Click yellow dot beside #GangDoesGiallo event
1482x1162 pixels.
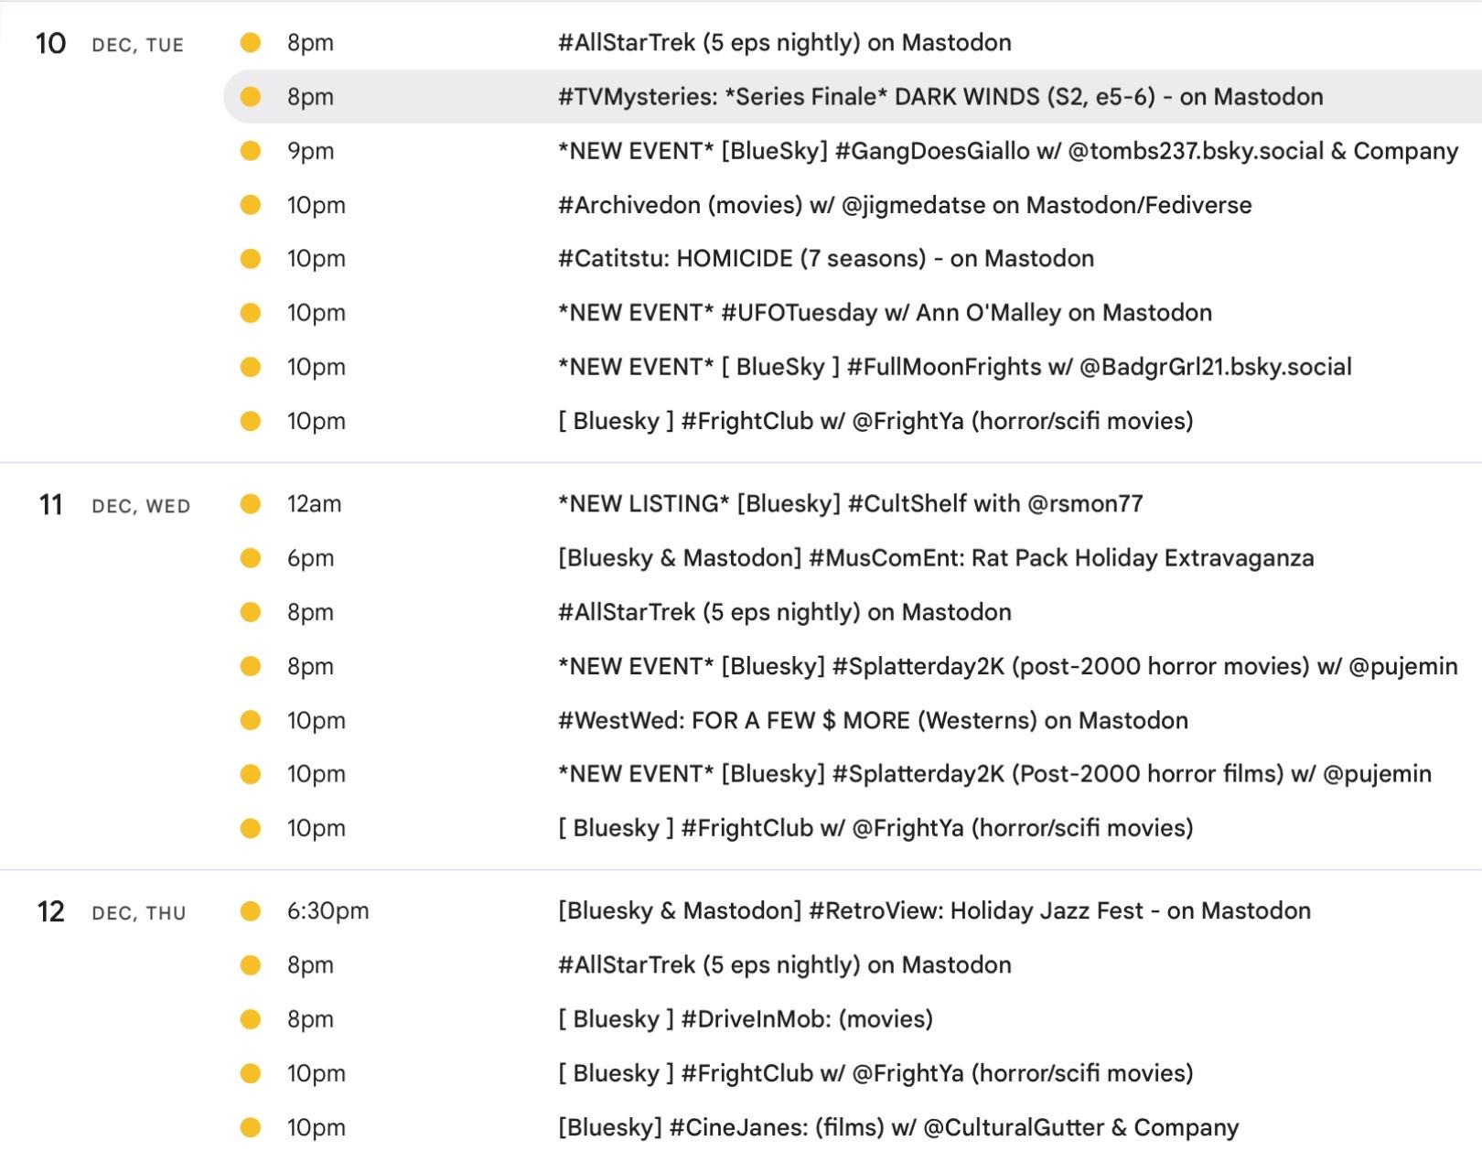[251, 151]
